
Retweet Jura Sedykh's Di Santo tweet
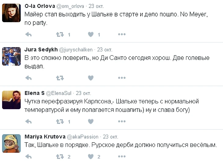60,78
